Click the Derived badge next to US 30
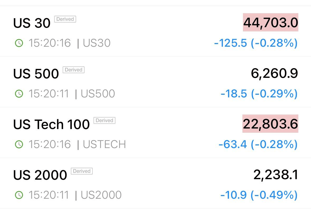Screen dimensions: 311x214 65,19
